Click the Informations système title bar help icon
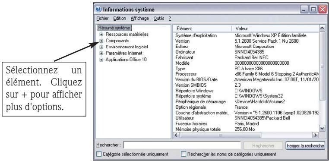The width and height of the screenshot is (329, 161). (x=98, y=9)
